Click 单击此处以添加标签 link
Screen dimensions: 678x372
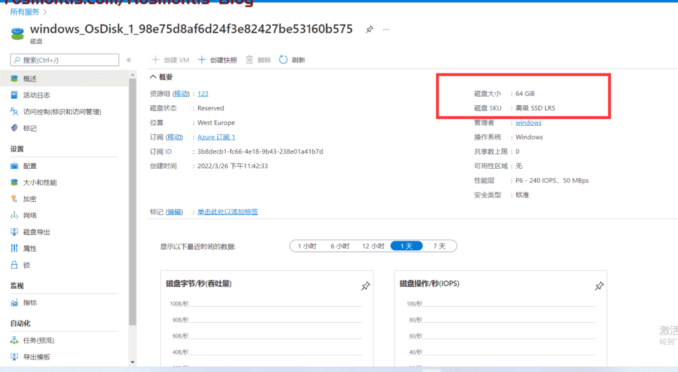point(228,212)
